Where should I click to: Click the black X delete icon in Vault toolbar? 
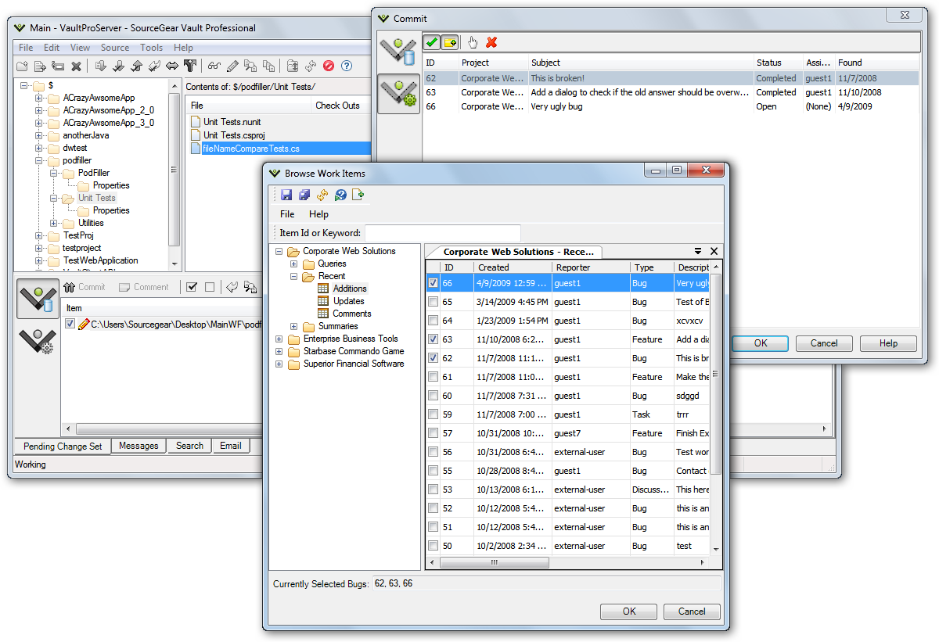click(x=77, y=66)
